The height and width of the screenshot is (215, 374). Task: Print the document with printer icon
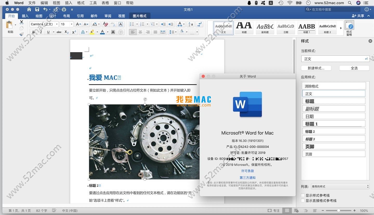click(64, 9)
